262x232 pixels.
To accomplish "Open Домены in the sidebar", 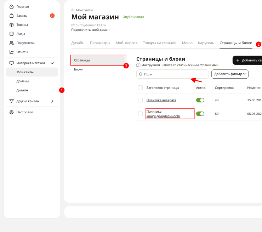I will [23, 81].
